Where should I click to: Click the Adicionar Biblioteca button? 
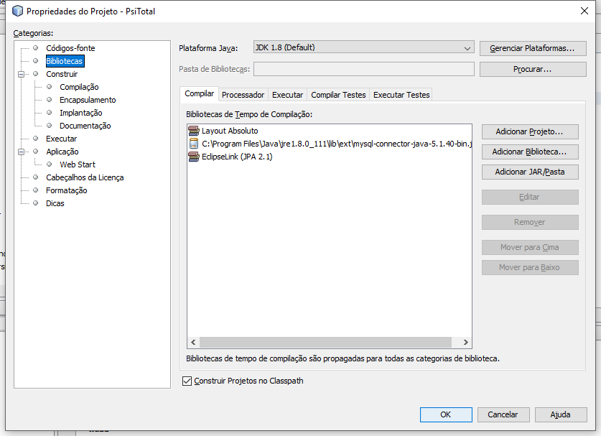click(530, 152)
